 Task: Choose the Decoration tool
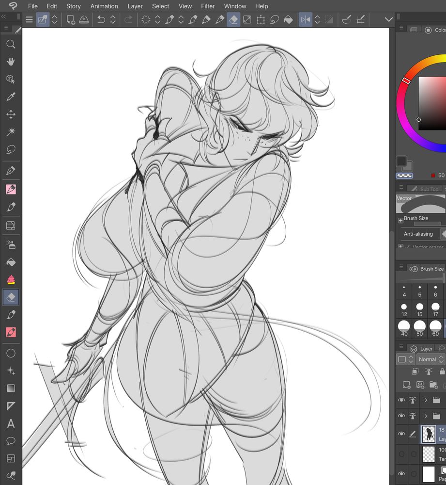pos(11,279)
